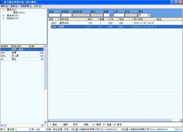Expand the 商品类(03) tree node
Viewport: 183px width, 132px height.
coord(3,18)
